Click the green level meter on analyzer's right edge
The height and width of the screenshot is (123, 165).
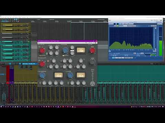[161, 48]
